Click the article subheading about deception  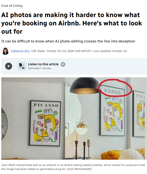point(68,41)
